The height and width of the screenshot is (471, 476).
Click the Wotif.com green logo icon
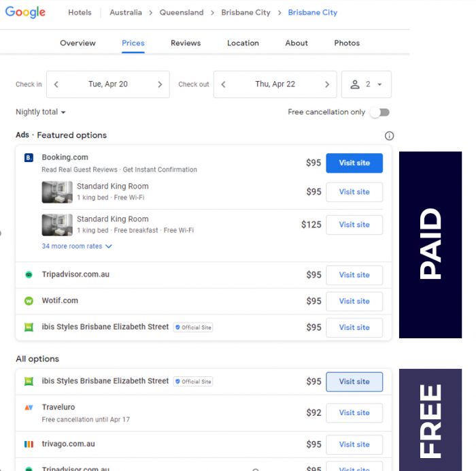click(x=29, y=301)
